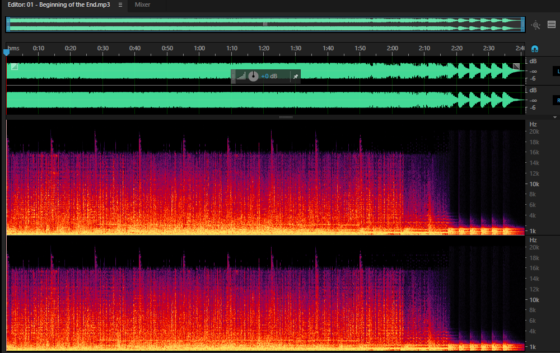This screenshot has width=560, height=353.
Task: Expand the small arrow below dB scale
Action: tap(554, 117)
